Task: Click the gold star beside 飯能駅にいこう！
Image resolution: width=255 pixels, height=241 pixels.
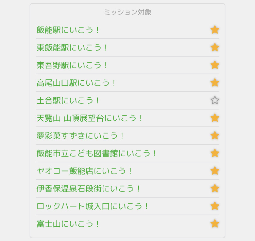Action: pos(215,30)
